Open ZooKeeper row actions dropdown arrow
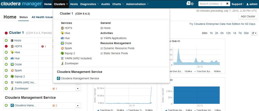Screen dimensions: 259x111 78,89
